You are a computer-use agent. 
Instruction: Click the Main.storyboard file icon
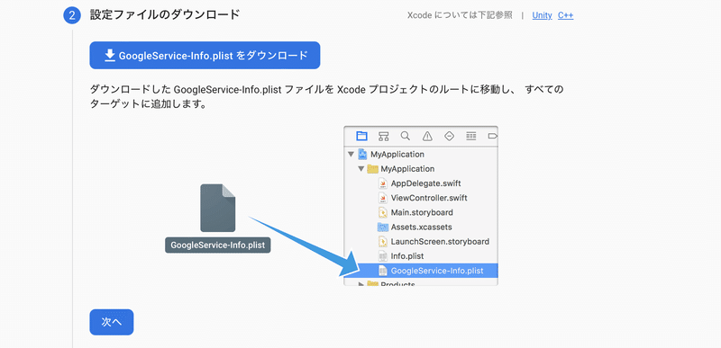click(382, 212)
